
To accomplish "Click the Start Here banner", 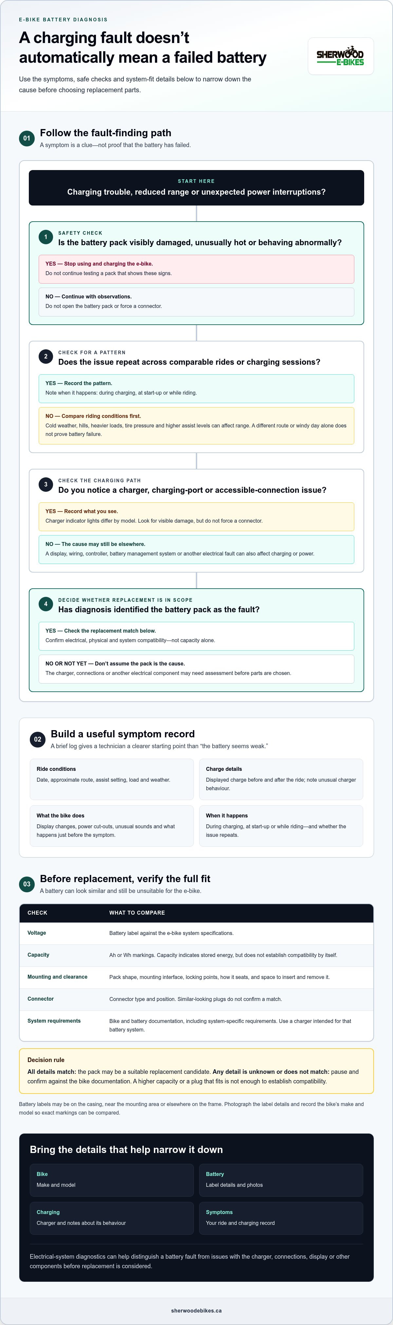I will point(196,188).
